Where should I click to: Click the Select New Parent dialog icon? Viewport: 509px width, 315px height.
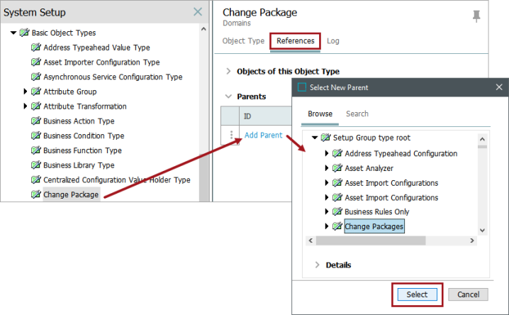302,87
